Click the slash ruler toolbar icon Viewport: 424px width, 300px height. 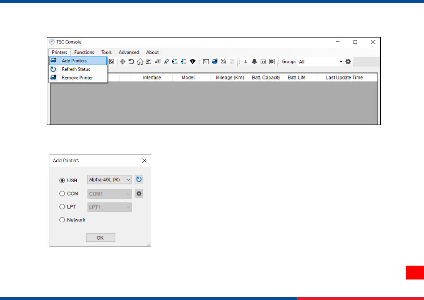click(x=223, y=62)
